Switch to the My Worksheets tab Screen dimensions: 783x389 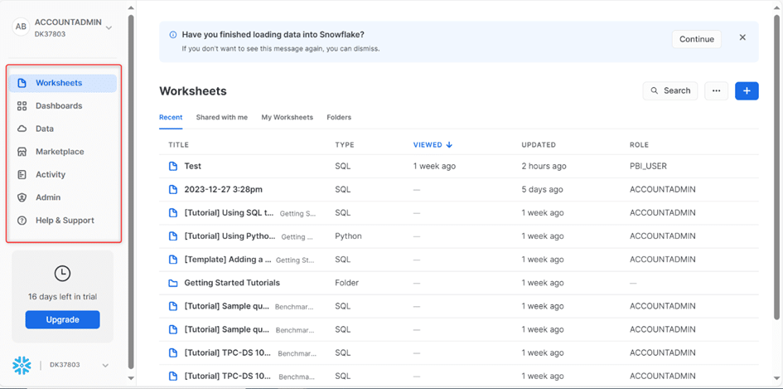coord(288,118)
